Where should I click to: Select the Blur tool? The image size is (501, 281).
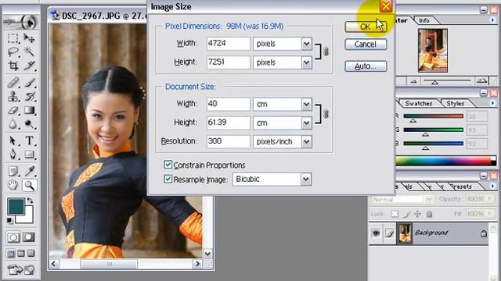click(x=13, y=124)
